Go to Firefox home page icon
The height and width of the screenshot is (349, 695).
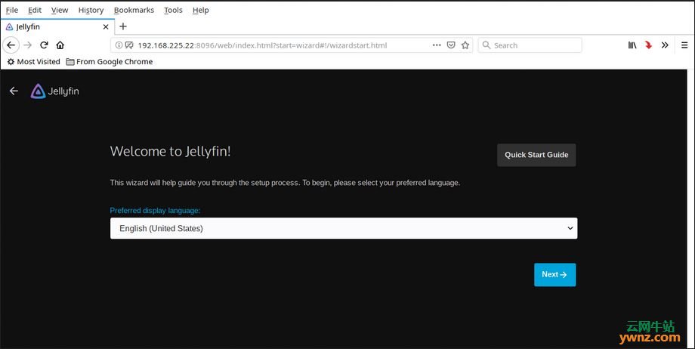click(x=60, y=45)
